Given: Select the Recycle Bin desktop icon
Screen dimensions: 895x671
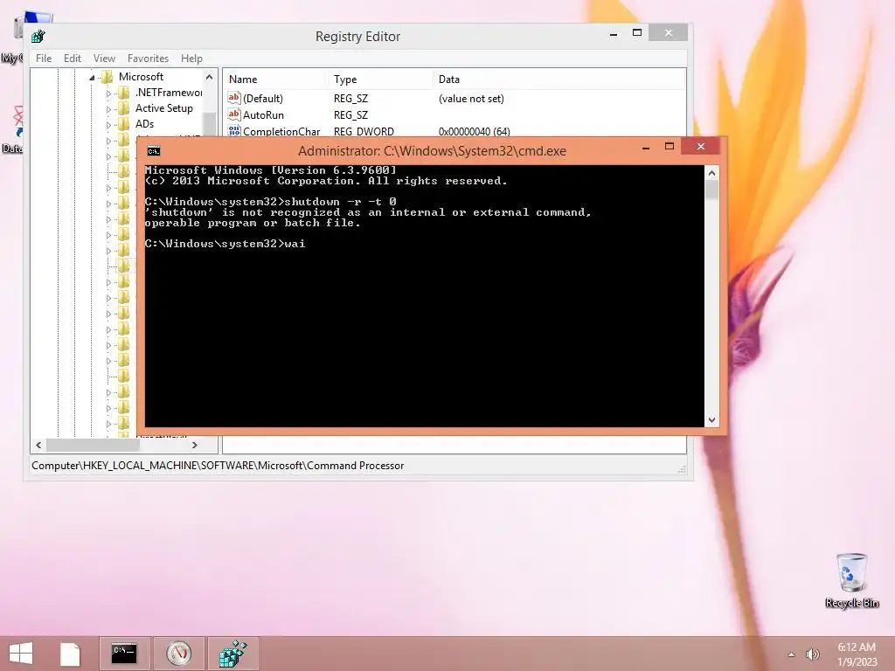Looking at the screenshot, I should pyautogui.click(x=851, y=580).
